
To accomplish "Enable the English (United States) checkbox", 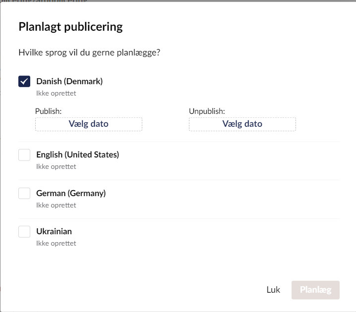I will coord(24,155).
